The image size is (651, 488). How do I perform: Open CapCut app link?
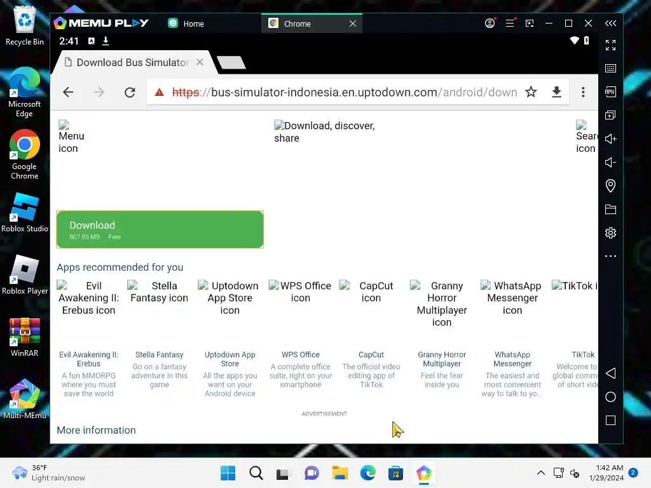pos(371,355)
